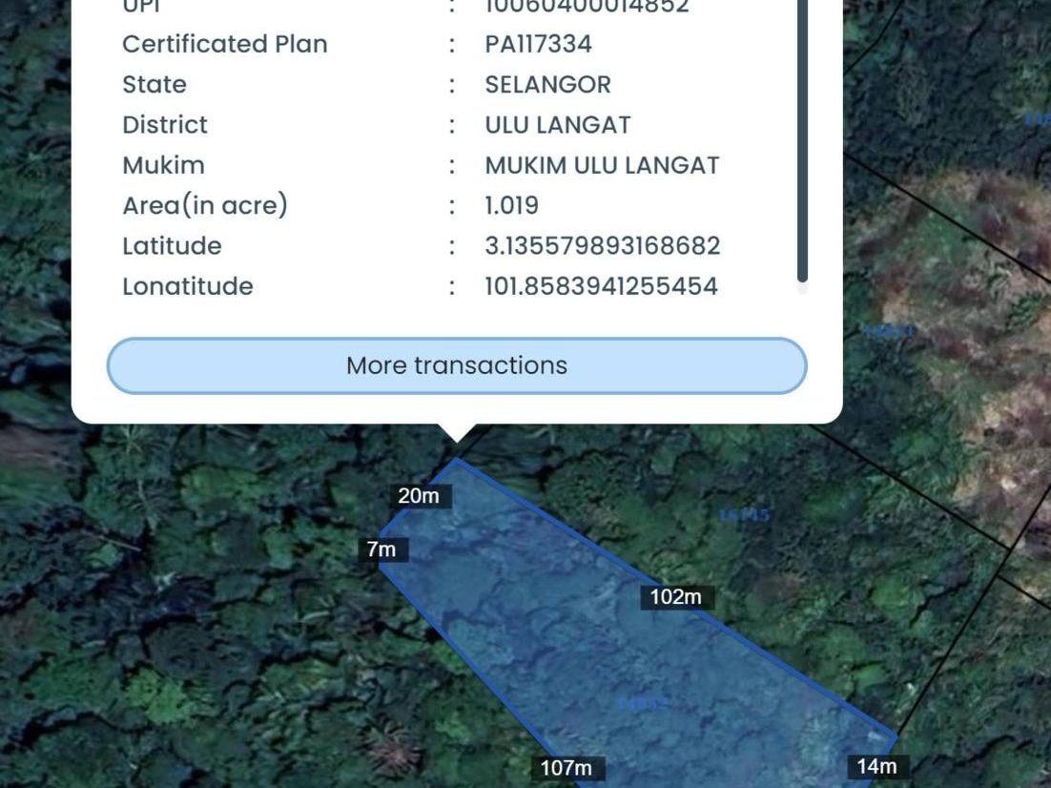Viewport: 1051px width, 788px height.
Task: Click the District value ULU LANGAT
Action: click(x=558, y=125)
